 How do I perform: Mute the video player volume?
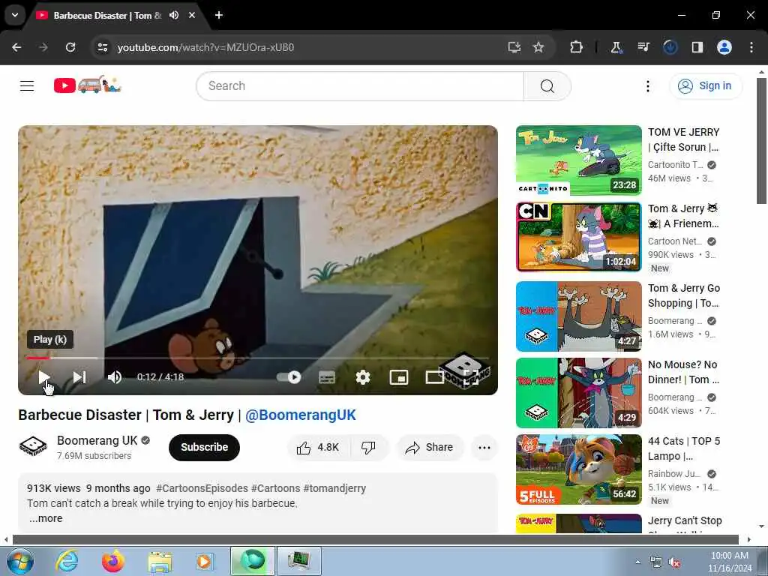tap(115, 377)
